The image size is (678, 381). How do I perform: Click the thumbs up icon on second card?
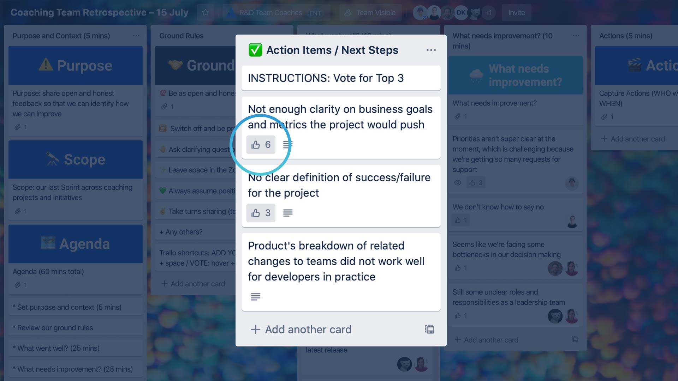(255, 213)
